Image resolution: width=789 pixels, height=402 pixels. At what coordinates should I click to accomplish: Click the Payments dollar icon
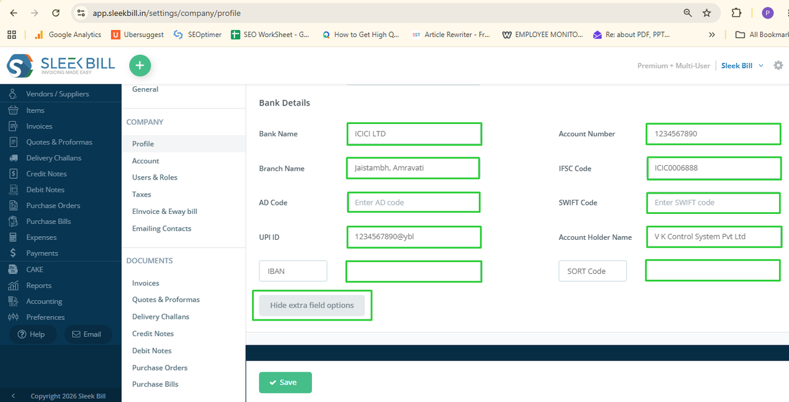coord(13,253)
